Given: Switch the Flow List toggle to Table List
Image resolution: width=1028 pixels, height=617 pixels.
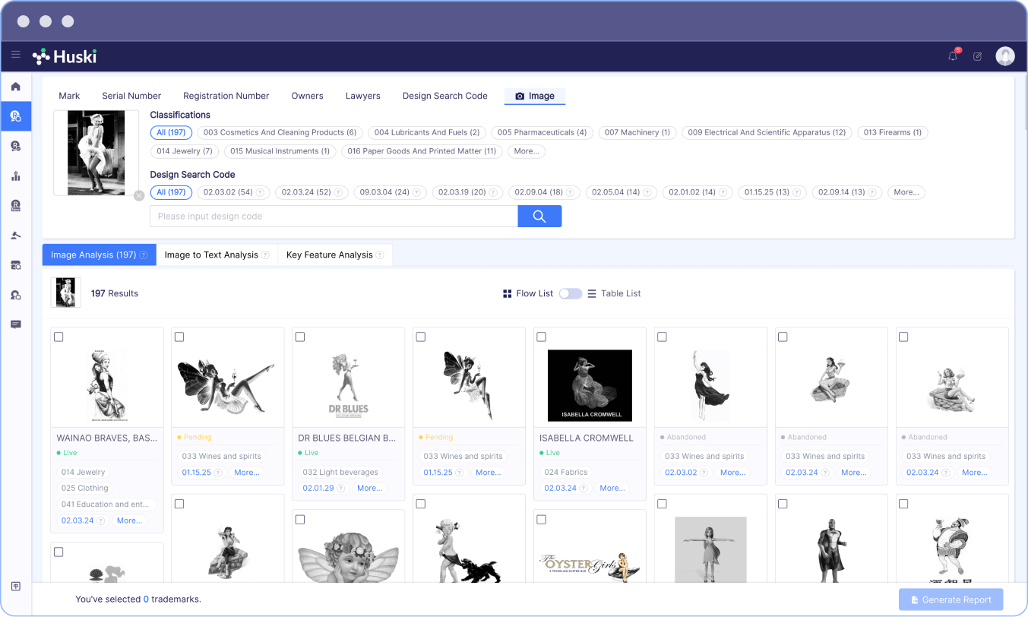Looking at the screenshot, I should click(x=571, y=293).
